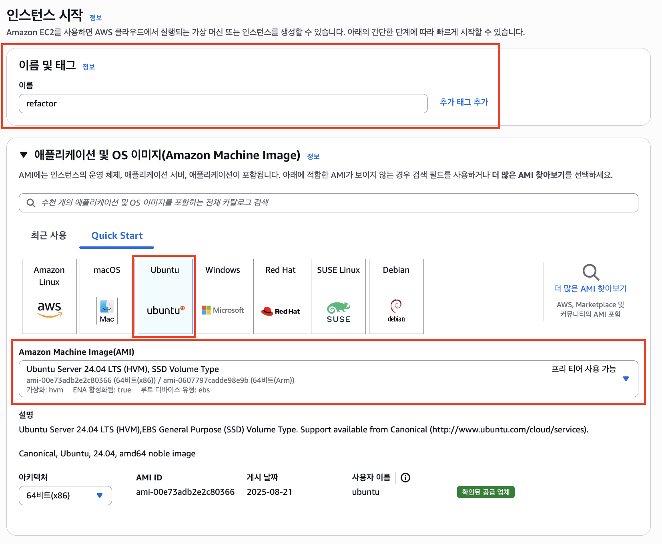
Task: Click the 루트 디바이스 유형: ebs text
Action: point(175,390)
